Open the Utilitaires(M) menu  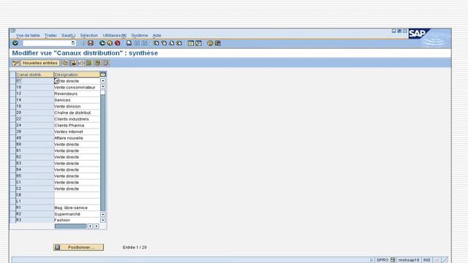[115, 36]
